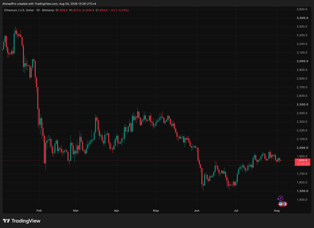The image size is (314, 228).
Task: Click the 3,000.0 price axis label
Action: (x=302, y=61)
